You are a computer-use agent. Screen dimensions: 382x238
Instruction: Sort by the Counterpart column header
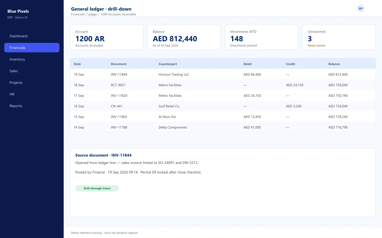[x=168, y=64]
